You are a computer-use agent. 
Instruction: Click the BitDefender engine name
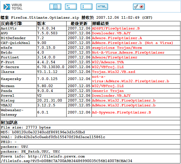[13, 38]
